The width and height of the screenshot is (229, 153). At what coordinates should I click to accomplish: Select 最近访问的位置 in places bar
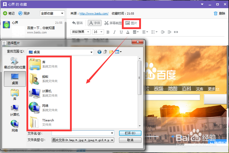click(15, 63)
